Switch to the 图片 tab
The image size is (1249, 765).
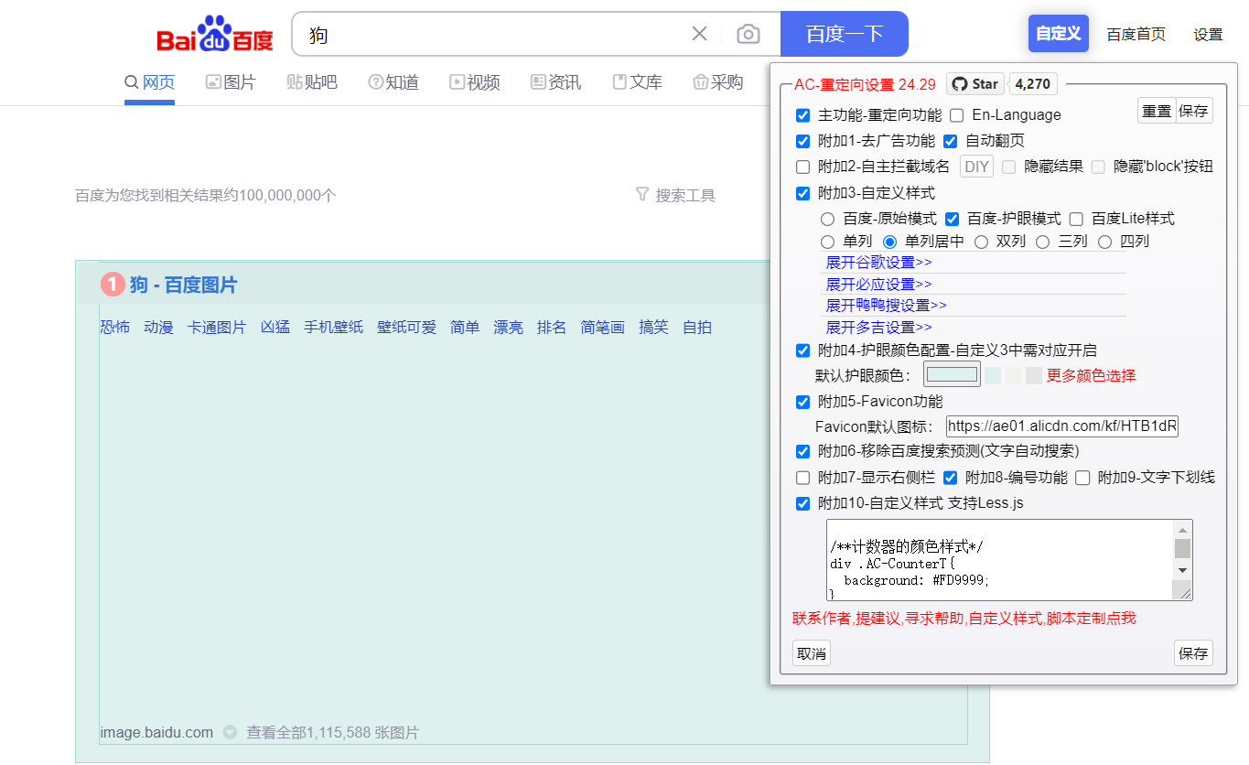[x=230, y=81]
